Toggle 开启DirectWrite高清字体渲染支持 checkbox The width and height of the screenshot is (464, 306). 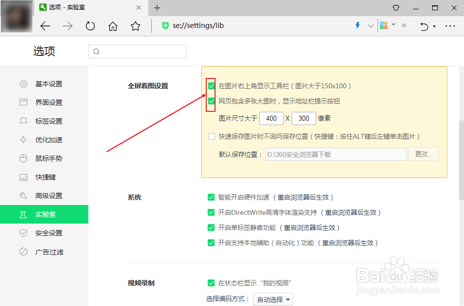[211, 212]
